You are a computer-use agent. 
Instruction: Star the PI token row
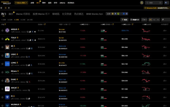pos(2,97)
